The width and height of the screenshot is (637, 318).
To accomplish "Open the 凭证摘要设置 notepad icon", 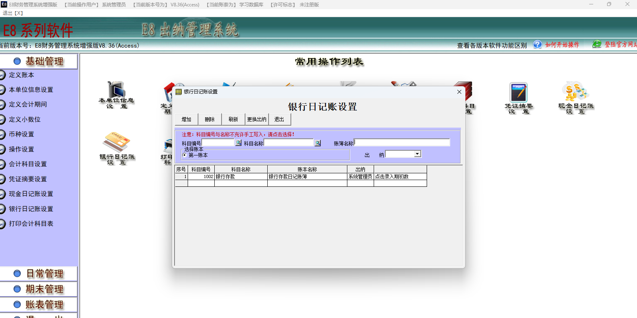I will tap(518, 93).
